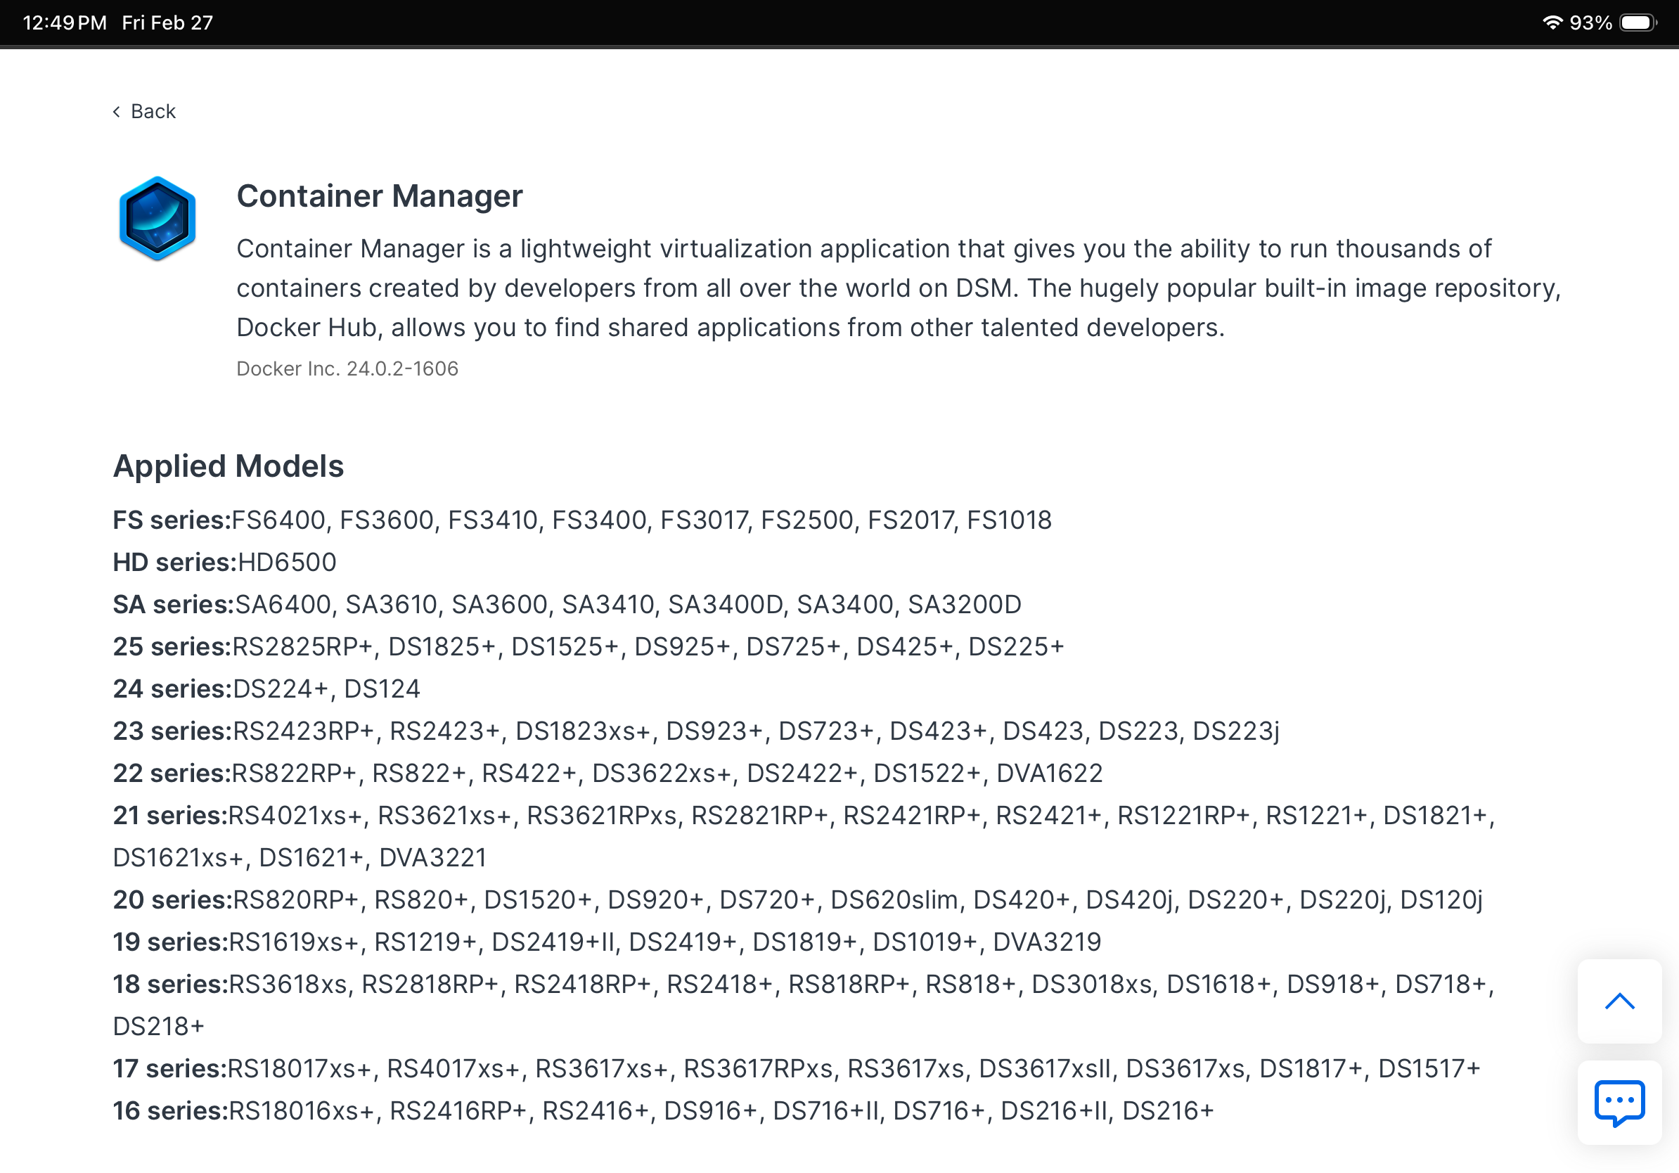The width and height of the screenshot is (1679, 1173).
Task: Click the SA series label
Action: [173, 605]
